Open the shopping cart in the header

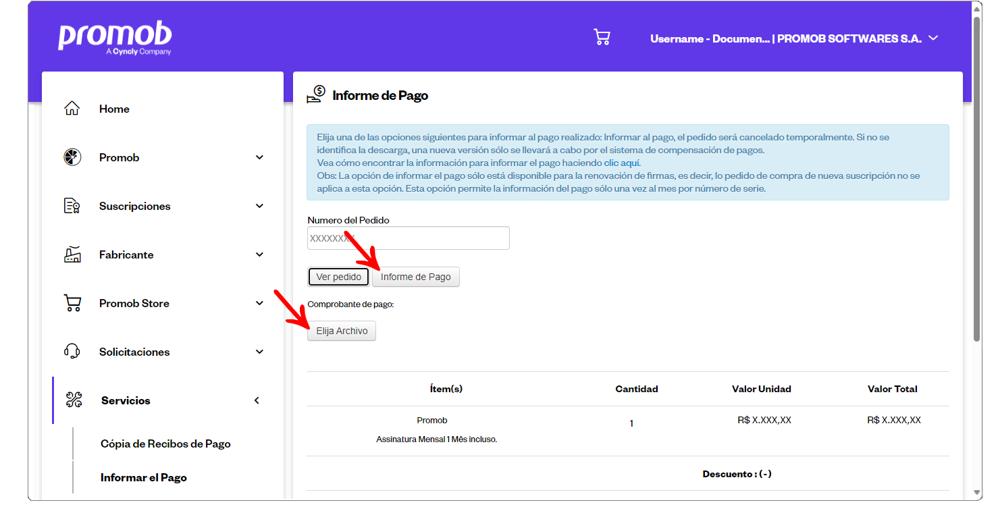tap(602, 37)
